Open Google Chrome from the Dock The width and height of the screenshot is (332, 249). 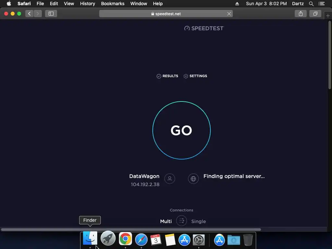125,239
